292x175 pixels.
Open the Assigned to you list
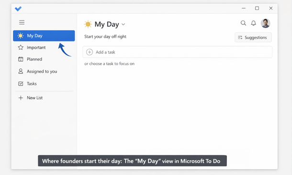pyautogui.click(x=44, y=71)
